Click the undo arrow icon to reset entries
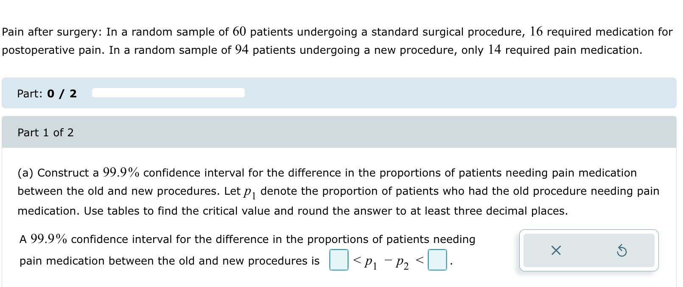683x287 pixels. (622, 251)
